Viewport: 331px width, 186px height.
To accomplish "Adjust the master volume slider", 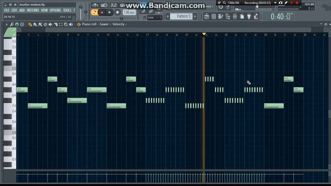I will click(81, 12).
